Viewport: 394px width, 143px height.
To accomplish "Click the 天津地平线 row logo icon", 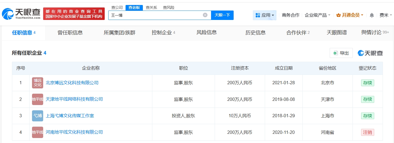I will pos(38,99).
